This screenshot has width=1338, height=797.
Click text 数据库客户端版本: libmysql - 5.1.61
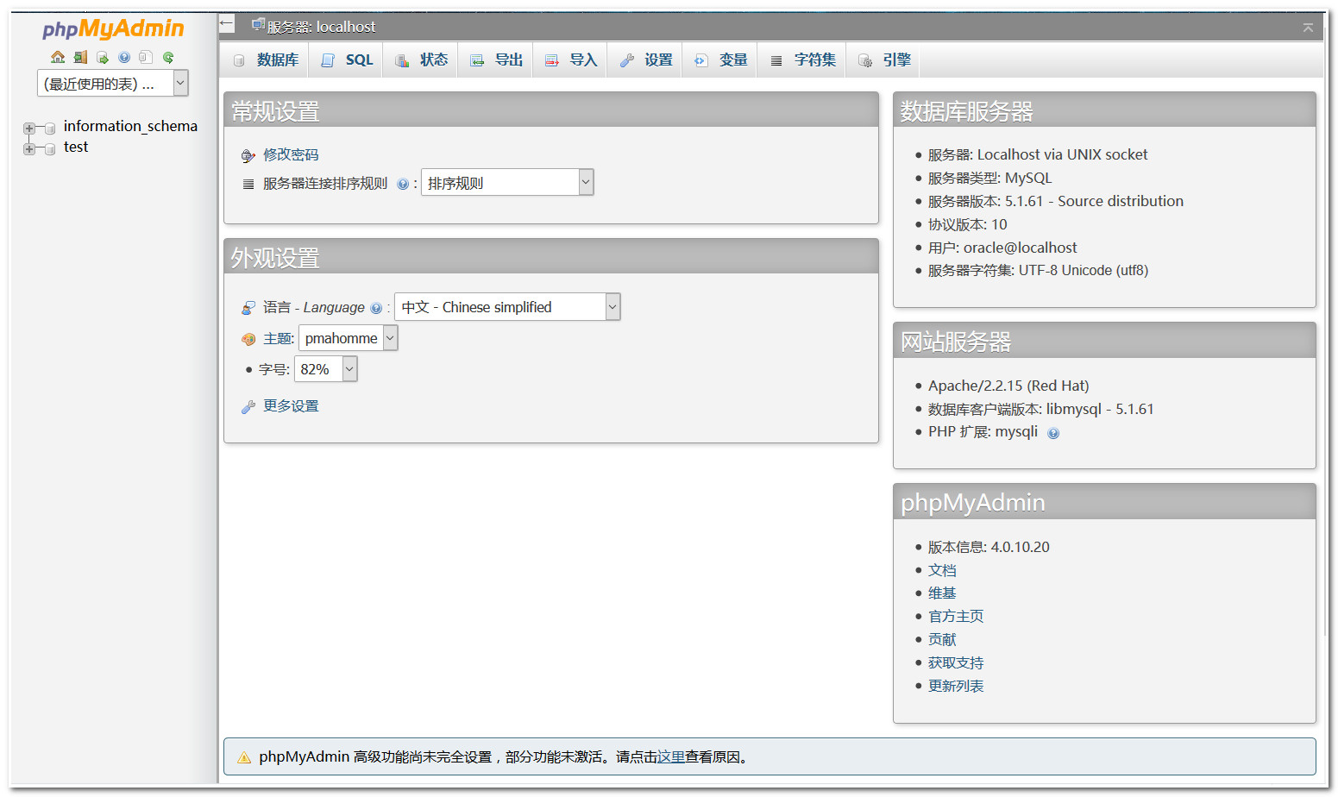pyautogui.click(x=1040, y=409)
